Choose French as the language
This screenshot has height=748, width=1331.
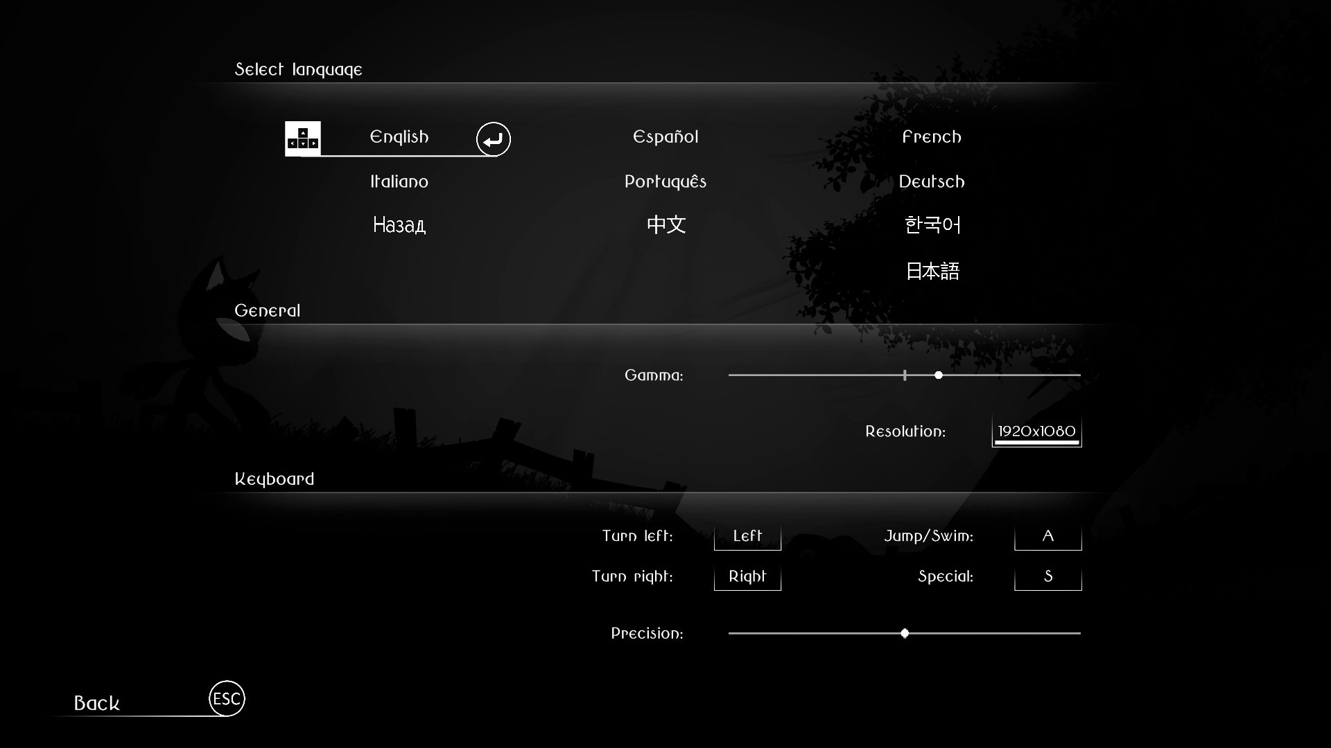click(x=932, y=137)
